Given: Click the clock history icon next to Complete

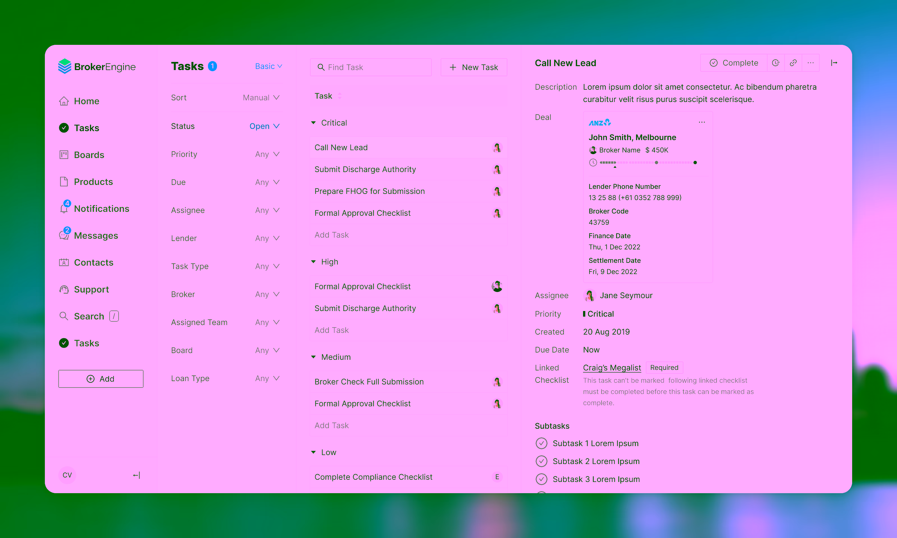Looking at the screenshot, I should 776,62.
